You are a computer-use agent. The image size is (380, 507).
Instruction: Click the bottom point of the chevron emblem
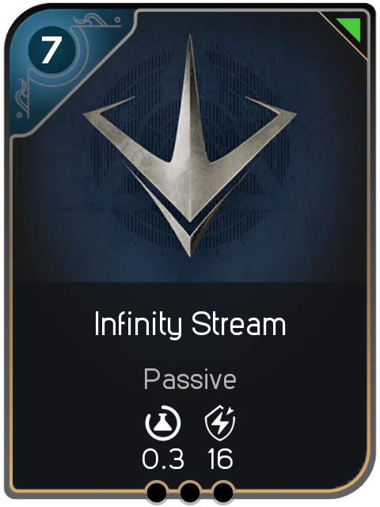coord(190,250)
